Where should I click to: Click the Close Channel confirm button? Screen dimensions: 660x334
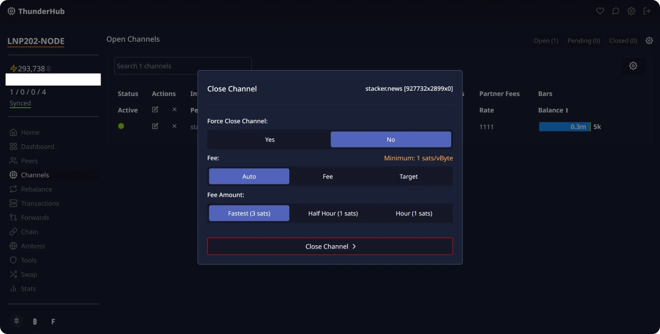point(330,246)
